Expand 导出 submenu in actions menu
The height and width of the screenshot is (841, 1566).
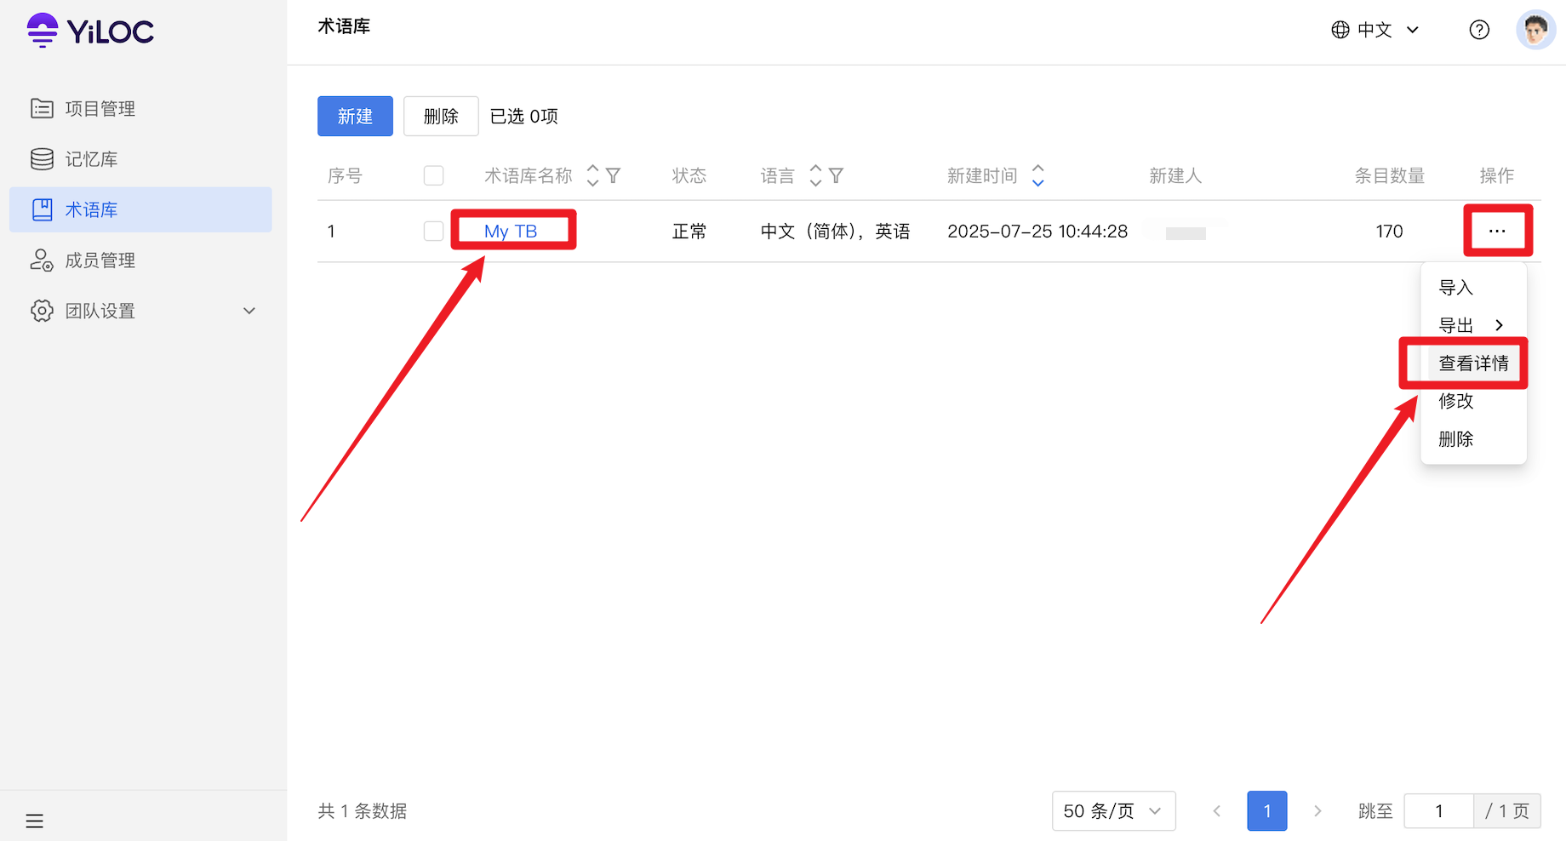[1473, 325]
